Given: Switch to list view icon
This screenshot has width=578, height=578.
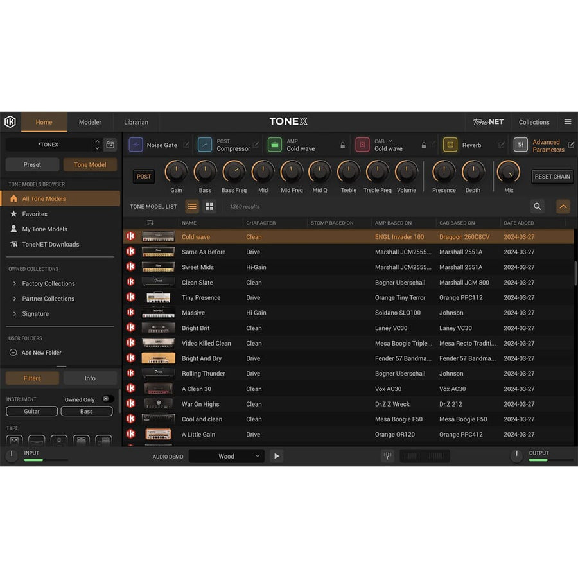Looking at the screenshot, I should (192, 206).
